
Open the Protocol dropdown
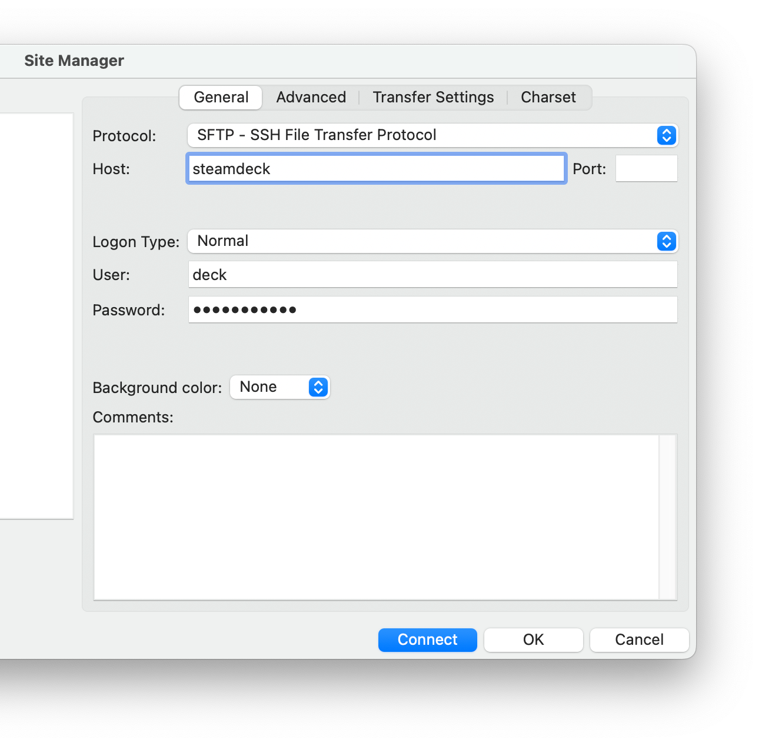coord(432,135)
